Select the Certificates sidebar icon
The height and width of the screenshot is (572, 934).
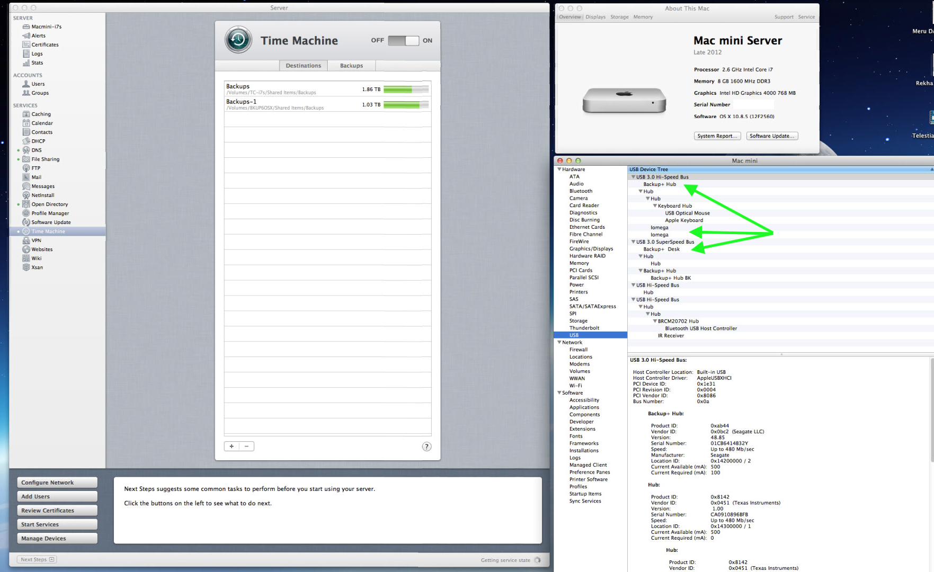coord(26,44)
